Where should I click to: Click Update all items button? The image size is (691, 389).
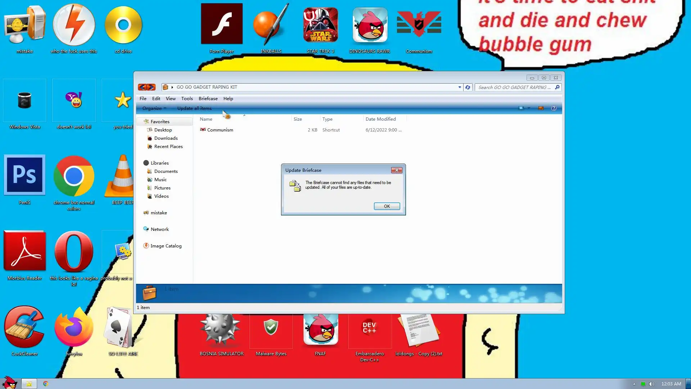[x=194, y=108]
